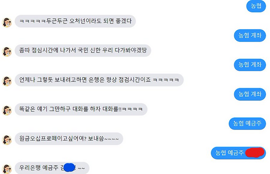Select the 농협 계좌 bubble below the 좀따 점심시간에 message
270x174 pixels.
click(x=250, y=65)
